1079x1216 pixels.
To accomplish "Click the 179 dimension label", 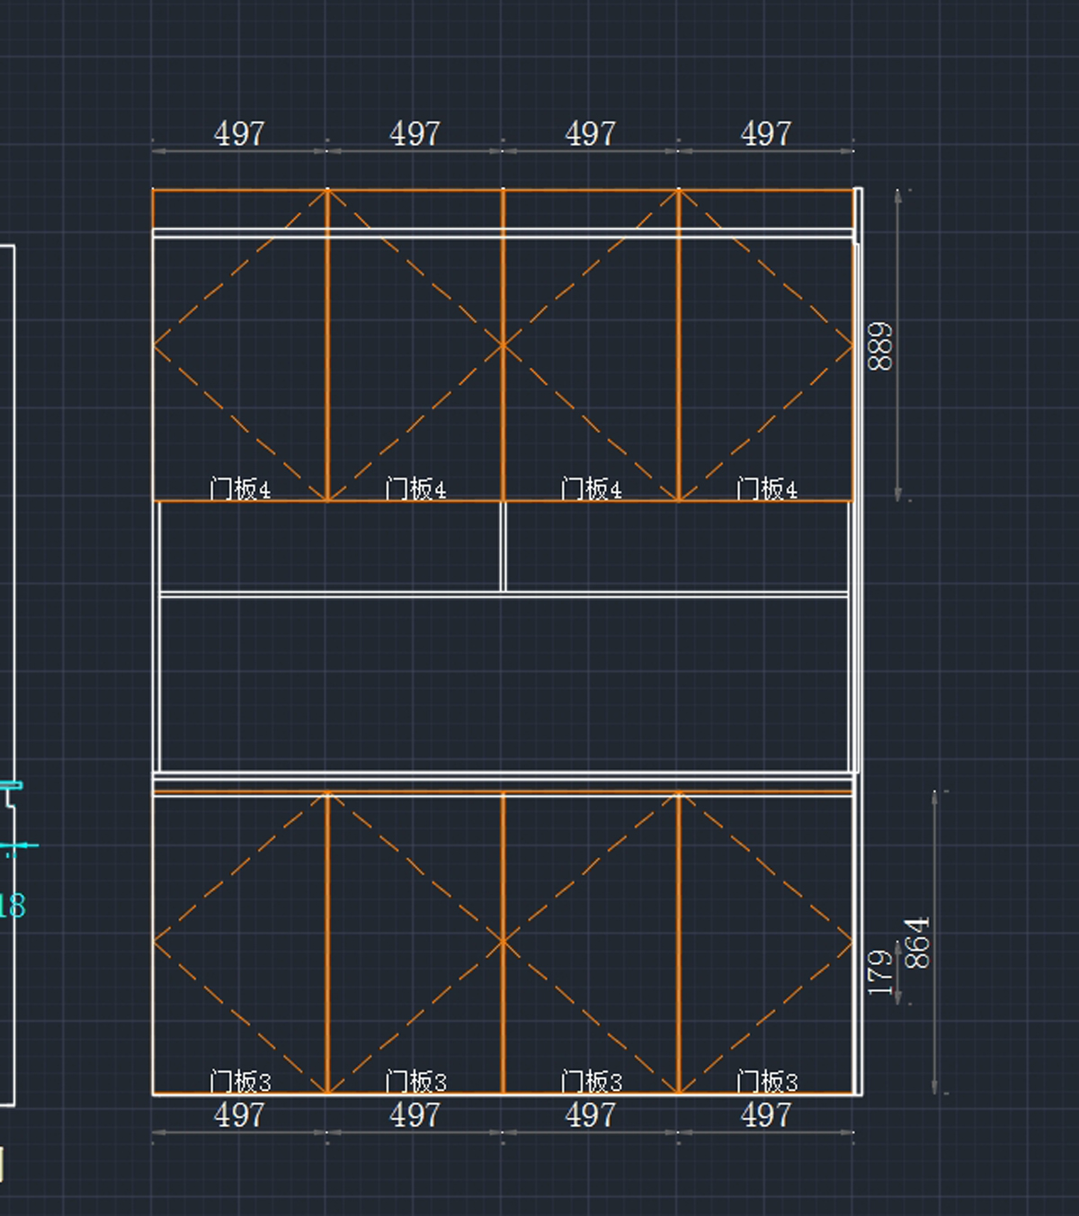I will coord(880,972).
